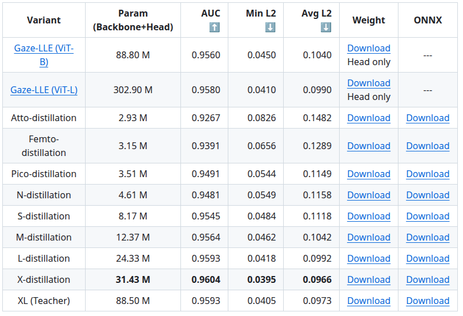
Task: Download N-distillation weight file
Action: coord(369,195)
